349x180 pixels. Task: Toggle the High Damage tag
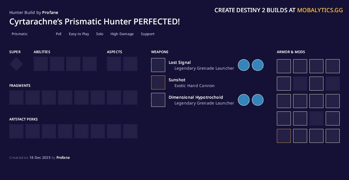[122, 34]
